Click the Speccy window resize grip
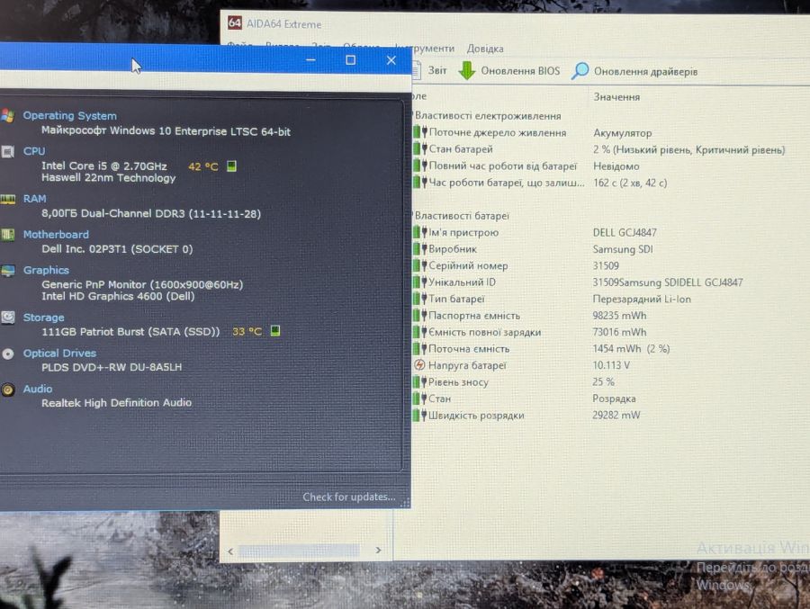810x609 pixels. 406,502
